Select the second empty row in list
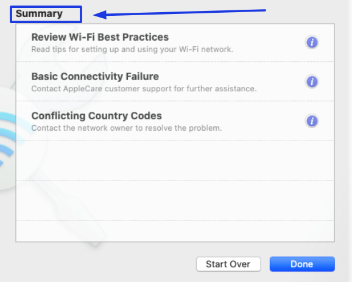The width and height of the screenshot is (352, 282). coord(175,200)
